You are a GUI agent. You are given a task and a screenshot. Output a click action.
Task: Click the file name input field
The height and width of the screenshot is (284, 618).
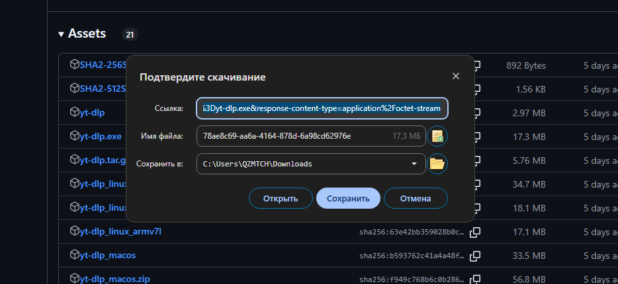tap(312, 136)
